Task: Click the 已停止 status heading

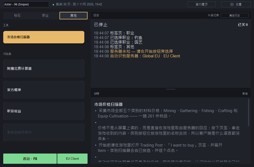Action: pos(101,25)
